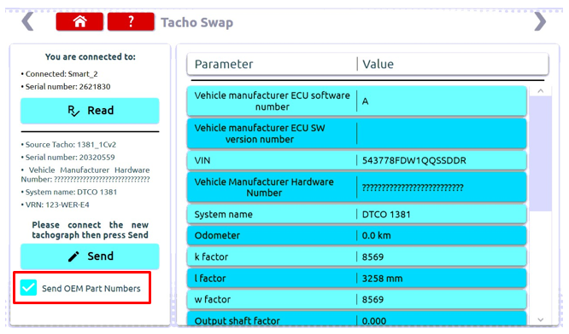Select the Value column header
Image resolution: width=569 pixels, height=334 pixels.
pos(378,64)
